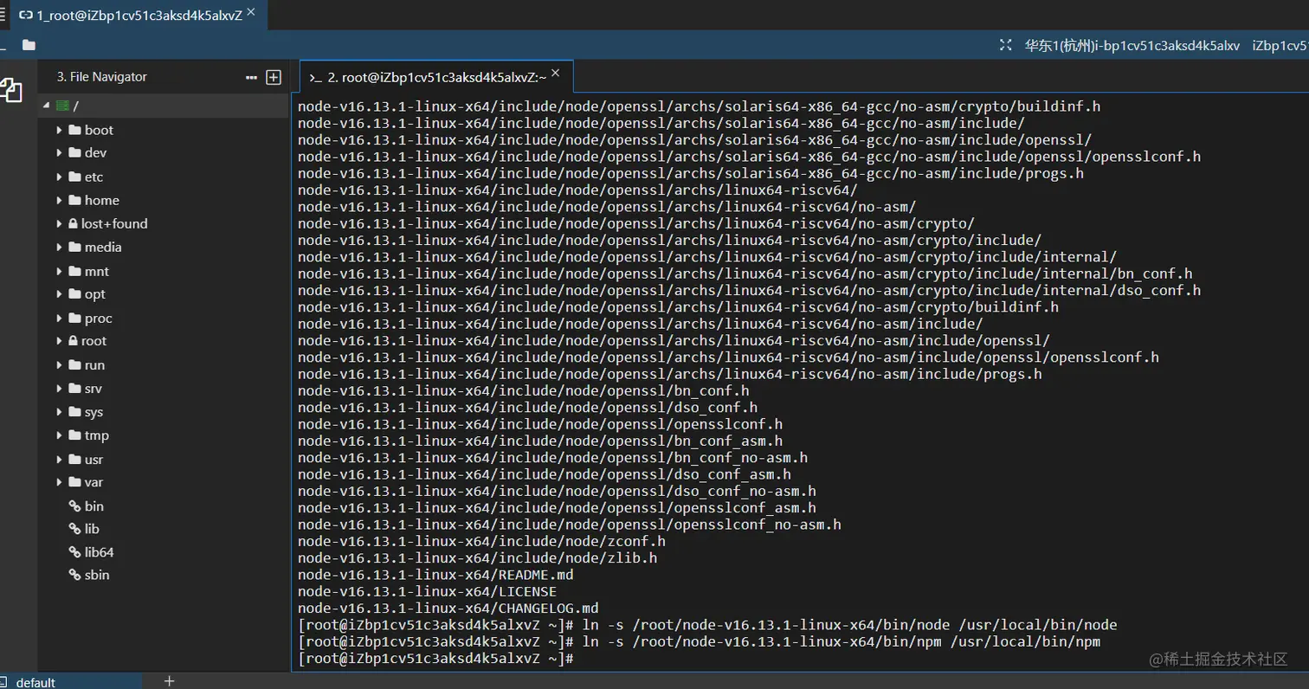Click the terminal line ending opensslconf_no-asm.h
This screenshot has width=1309, height=689.
point(570,525)
